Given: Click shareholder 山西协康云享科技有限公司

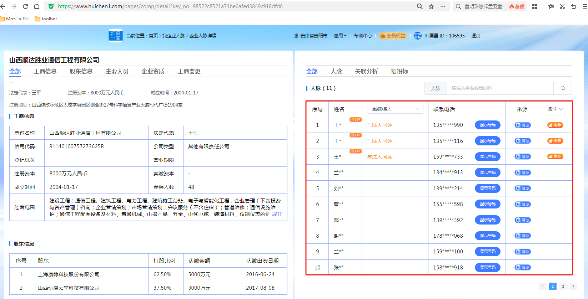Looking at the screenshot, I should pos(69,288).
